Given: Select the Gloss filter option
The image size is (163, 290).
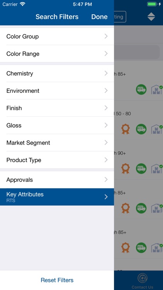Looking at the screenshot, I should click(x=57, y=125).
